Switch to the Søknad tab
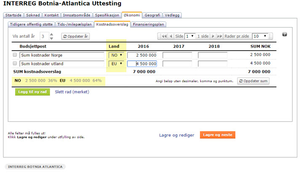Screen dimensions: 302x178 tap(33, 15)
